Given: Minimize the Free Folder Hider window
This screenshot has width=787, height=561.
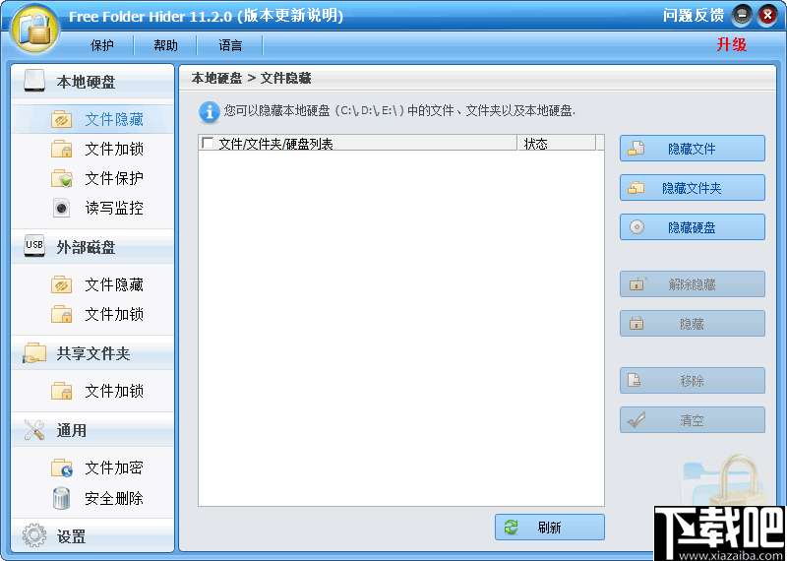Looking at the screenshot, I should point(742,16).
